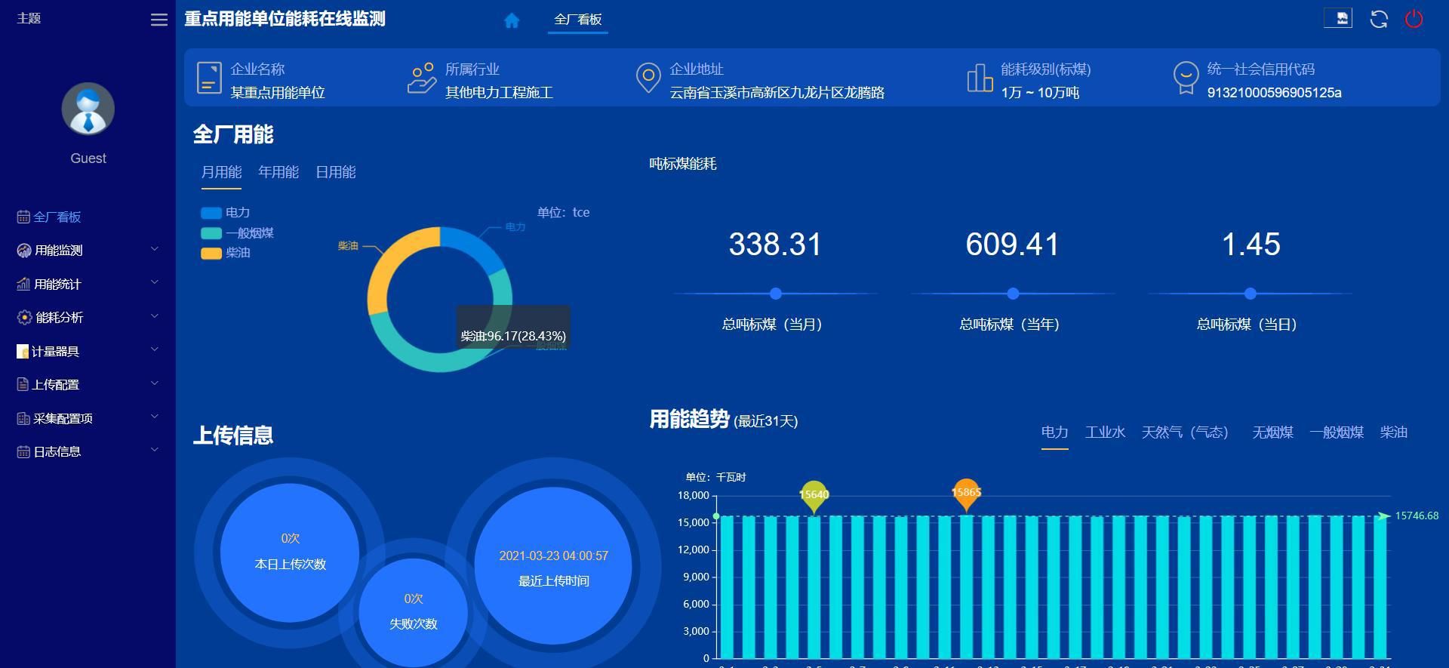
Task: Click the address location pin icon
Action: coord(648,78)
